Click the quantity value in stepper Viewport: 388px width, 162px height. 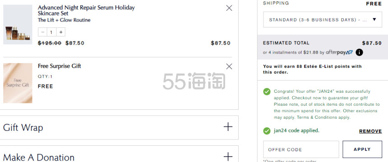[x=51, y=32]
